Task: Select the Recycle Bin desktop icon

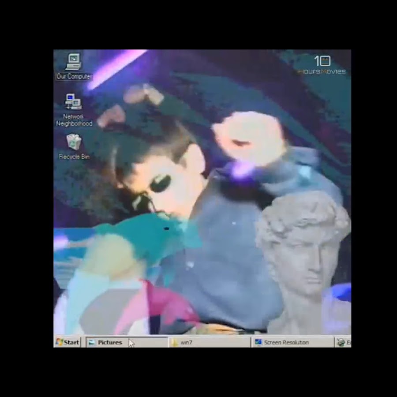Action: point(74,142)
